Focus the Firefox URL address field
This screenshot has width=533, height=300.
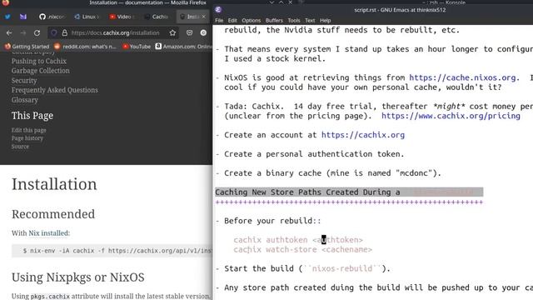(x=116, y=33)
